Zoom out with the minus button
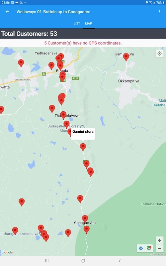The height and width of the screenshot is (266, 166). (159, 248)
